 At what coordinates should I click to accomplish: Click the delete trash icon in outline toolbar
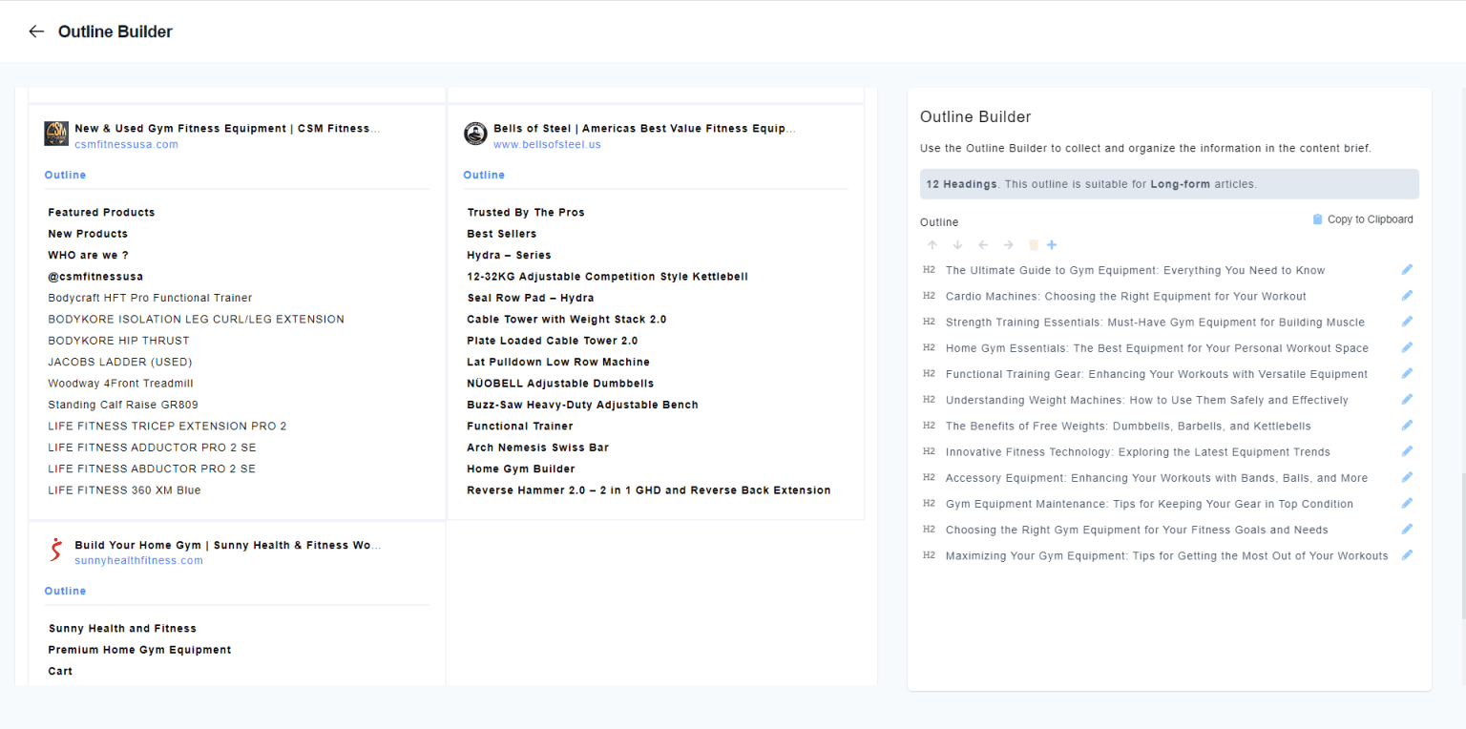click(1033, 245)
